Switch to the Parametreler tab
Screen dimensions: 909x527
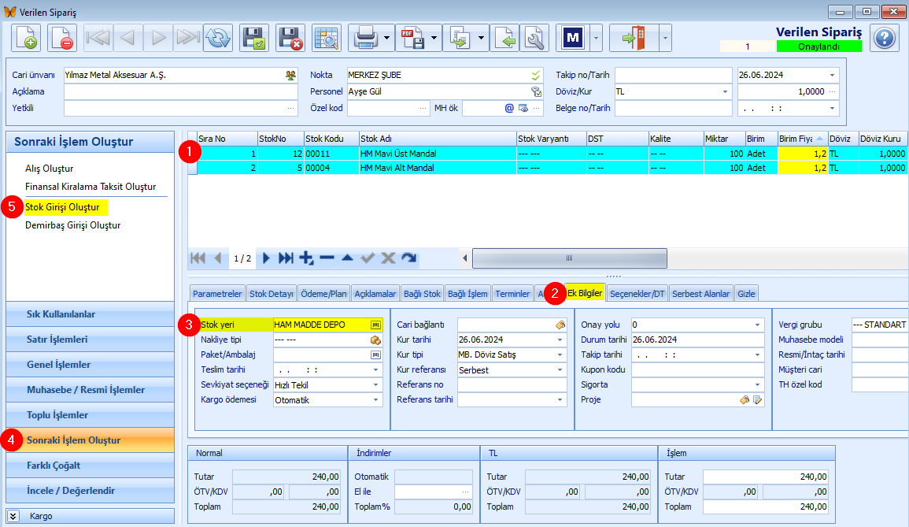coord(216,294)
